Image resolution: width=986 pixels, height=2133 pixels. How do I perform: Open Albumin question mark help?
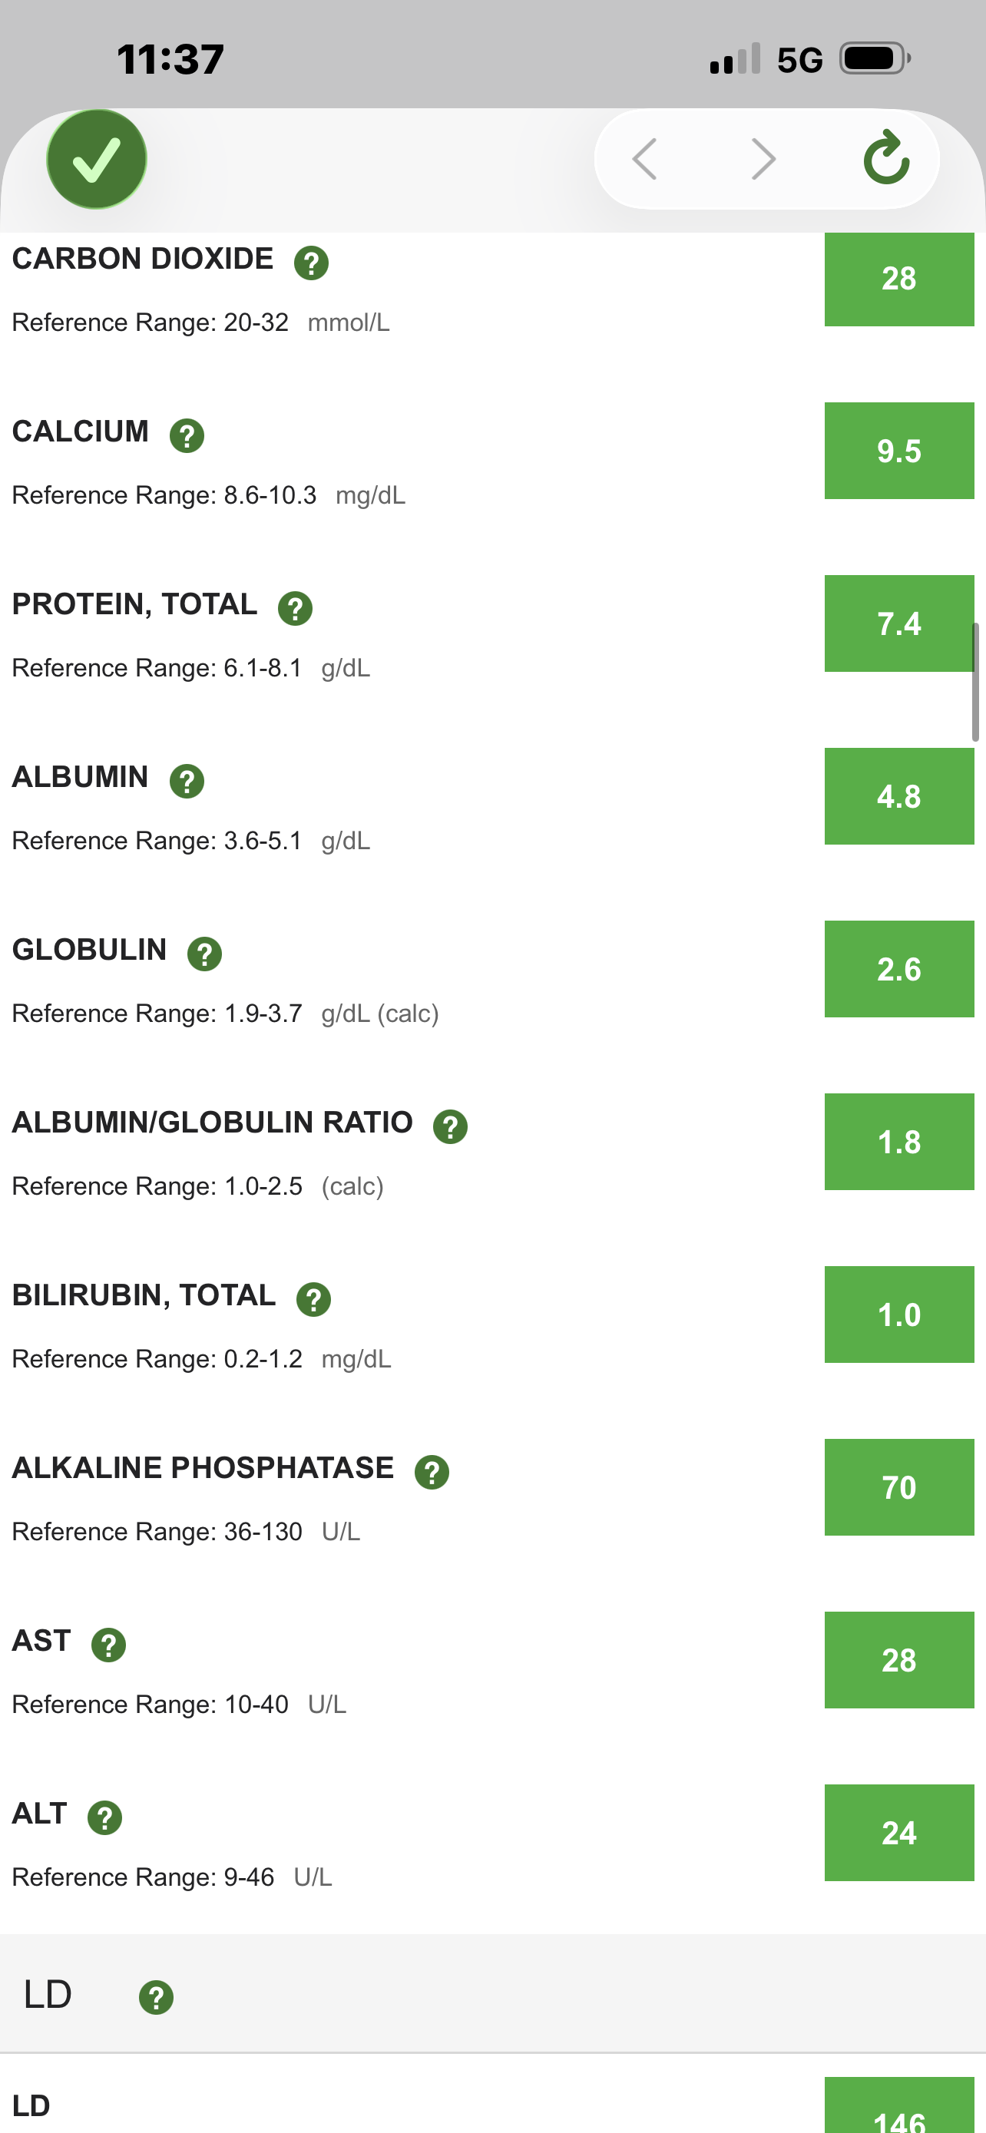[x=187, y=781]
